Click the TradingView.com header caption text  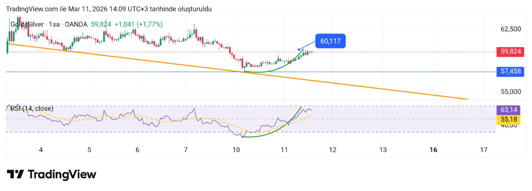109,9
